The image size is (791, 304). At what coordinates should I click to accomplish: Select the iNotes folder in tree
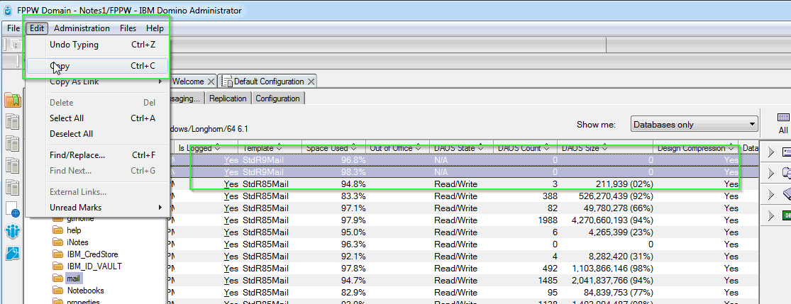tap(77, 242)
